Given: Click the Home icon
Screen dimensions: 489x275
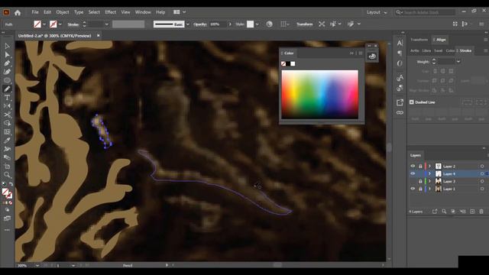Looking at the screenshot, I should click(x=18, y=12).
